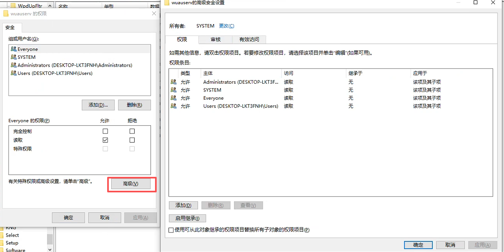Click the SYSTEM user icon in the group list
The width and height of the screenshot is (504, 252).
(13, 57)
